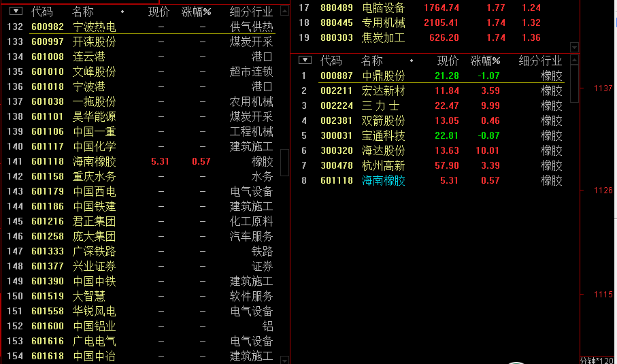Select 兴业证券 row

(x=141, y=266)
